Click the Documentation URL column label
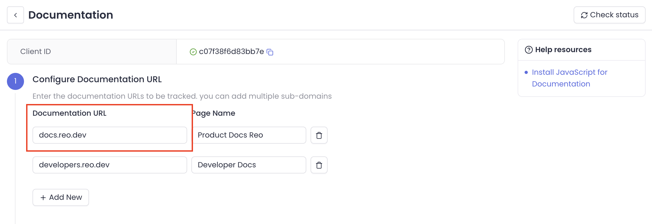Image resolution: width=652 pixels, height=224 pixels. click(x=69, y=113)
